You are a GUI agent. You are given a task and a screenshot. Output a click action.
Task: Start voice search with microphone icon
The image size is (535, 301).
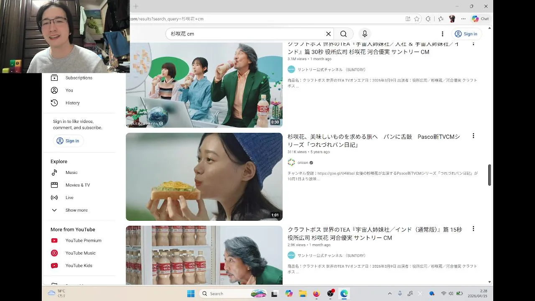point(365,34)
